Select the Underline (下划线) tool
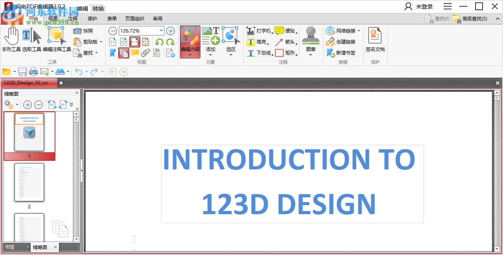The height and width of the screenshot is (255, 503). pyautogui.click(x=259, y=53)
